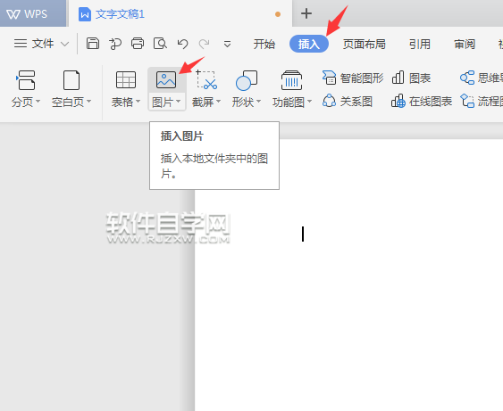Open the 审阅 ribbon tab
The width and height of the screenshot is (503, 411).
click(465, 44)
